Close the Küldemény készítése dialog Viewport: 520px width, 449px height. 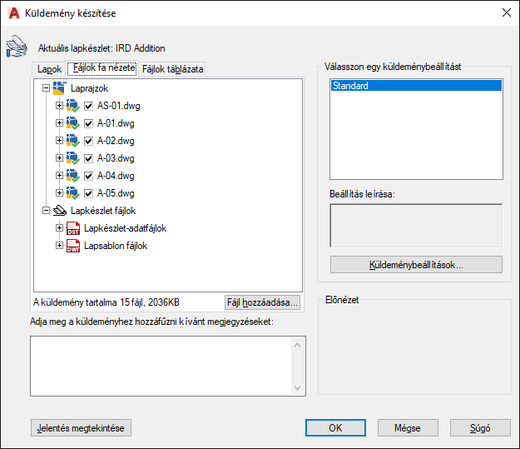coord(507,12)
